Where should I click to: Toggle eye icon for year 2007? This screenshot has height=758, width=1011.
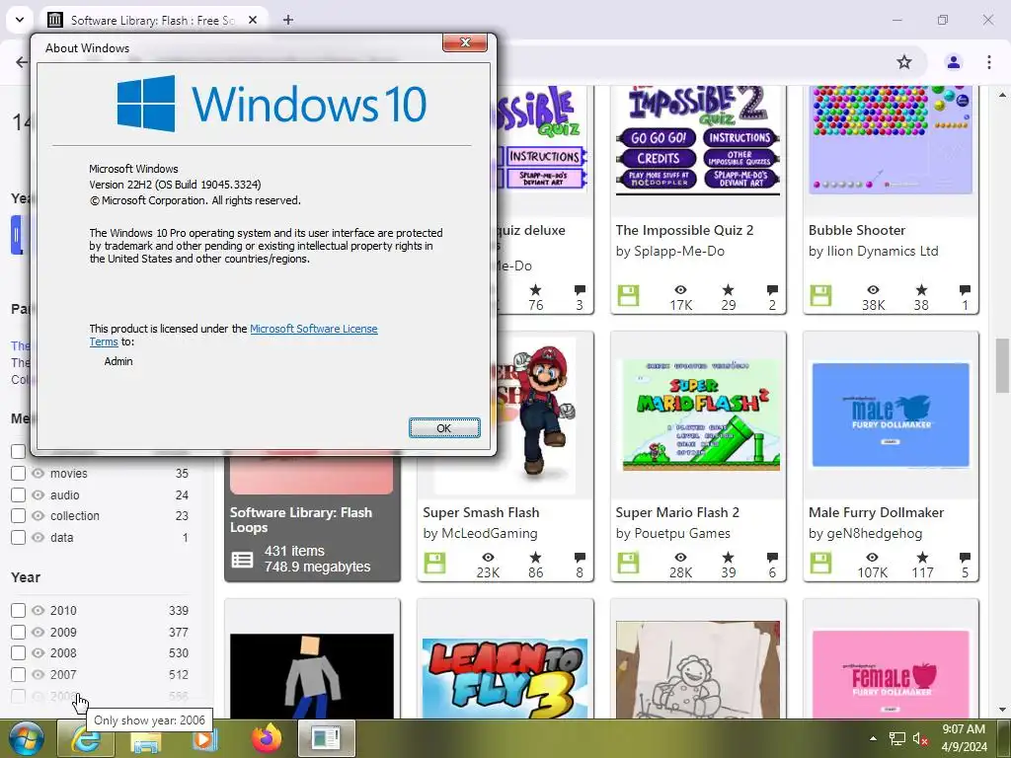tap(39, 675)
